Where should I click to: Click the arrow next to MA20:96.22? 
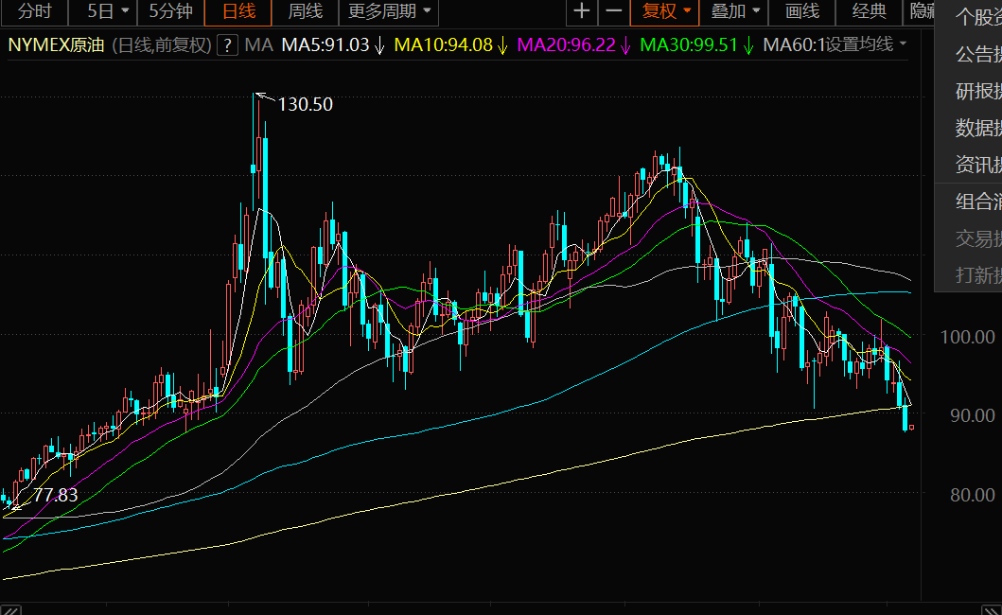(x=625, y=45)
